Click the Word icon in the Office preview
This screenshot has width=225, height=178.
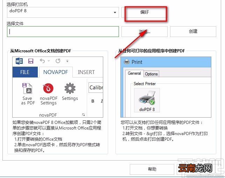pyautogui.click(x=19, y=61)
